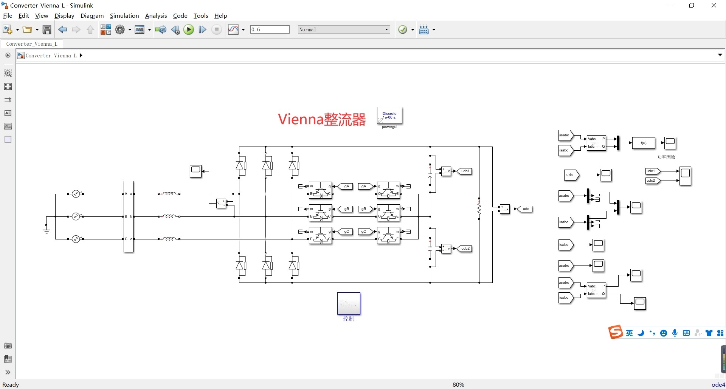Open the Library Browser icon

[x=106, y=29]
